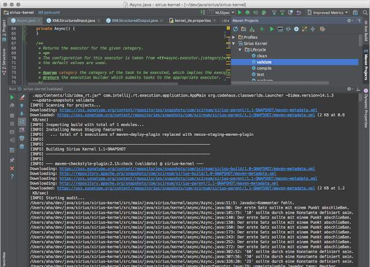Run the selected Maven build
The height and width of the screenshot is (267, 370).
click(x=273, y=28)
